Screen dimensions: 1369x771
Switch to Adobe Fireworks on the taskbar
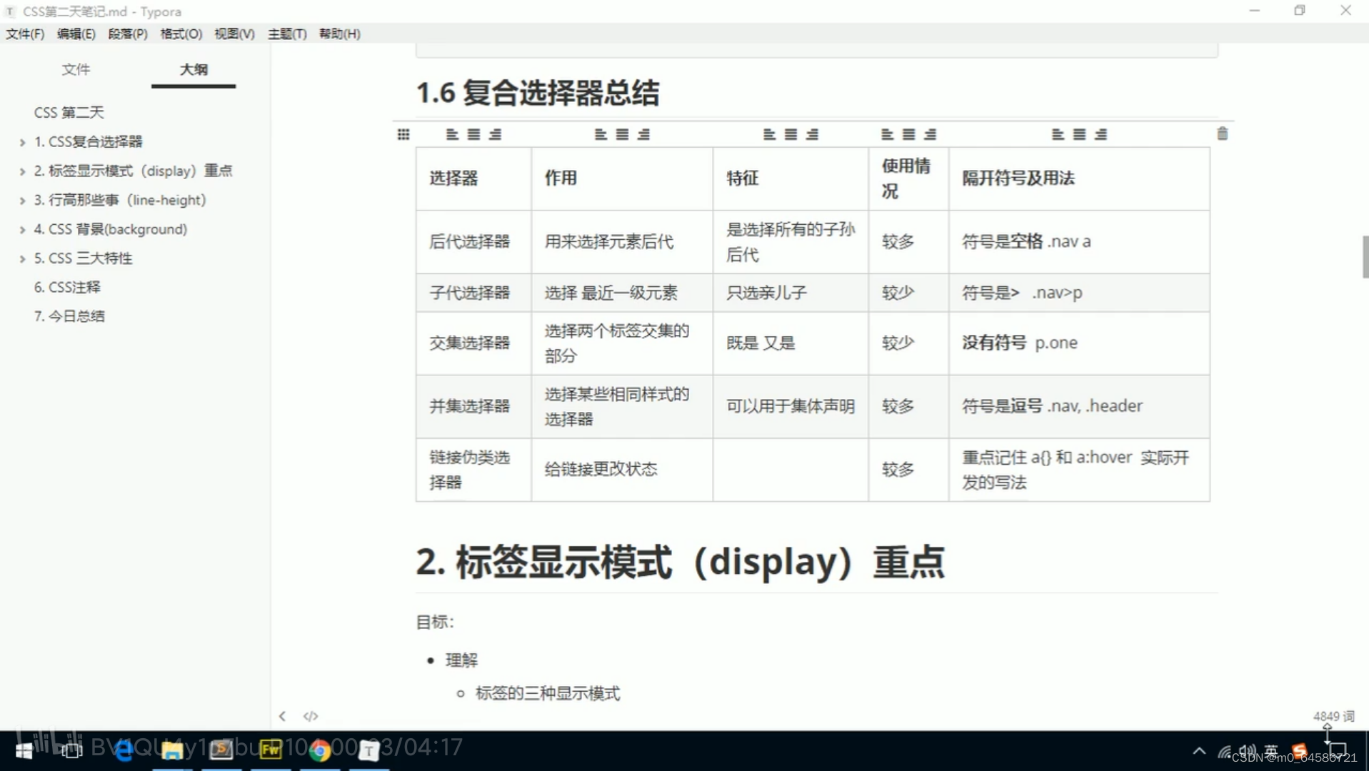[x=271, y=750]
